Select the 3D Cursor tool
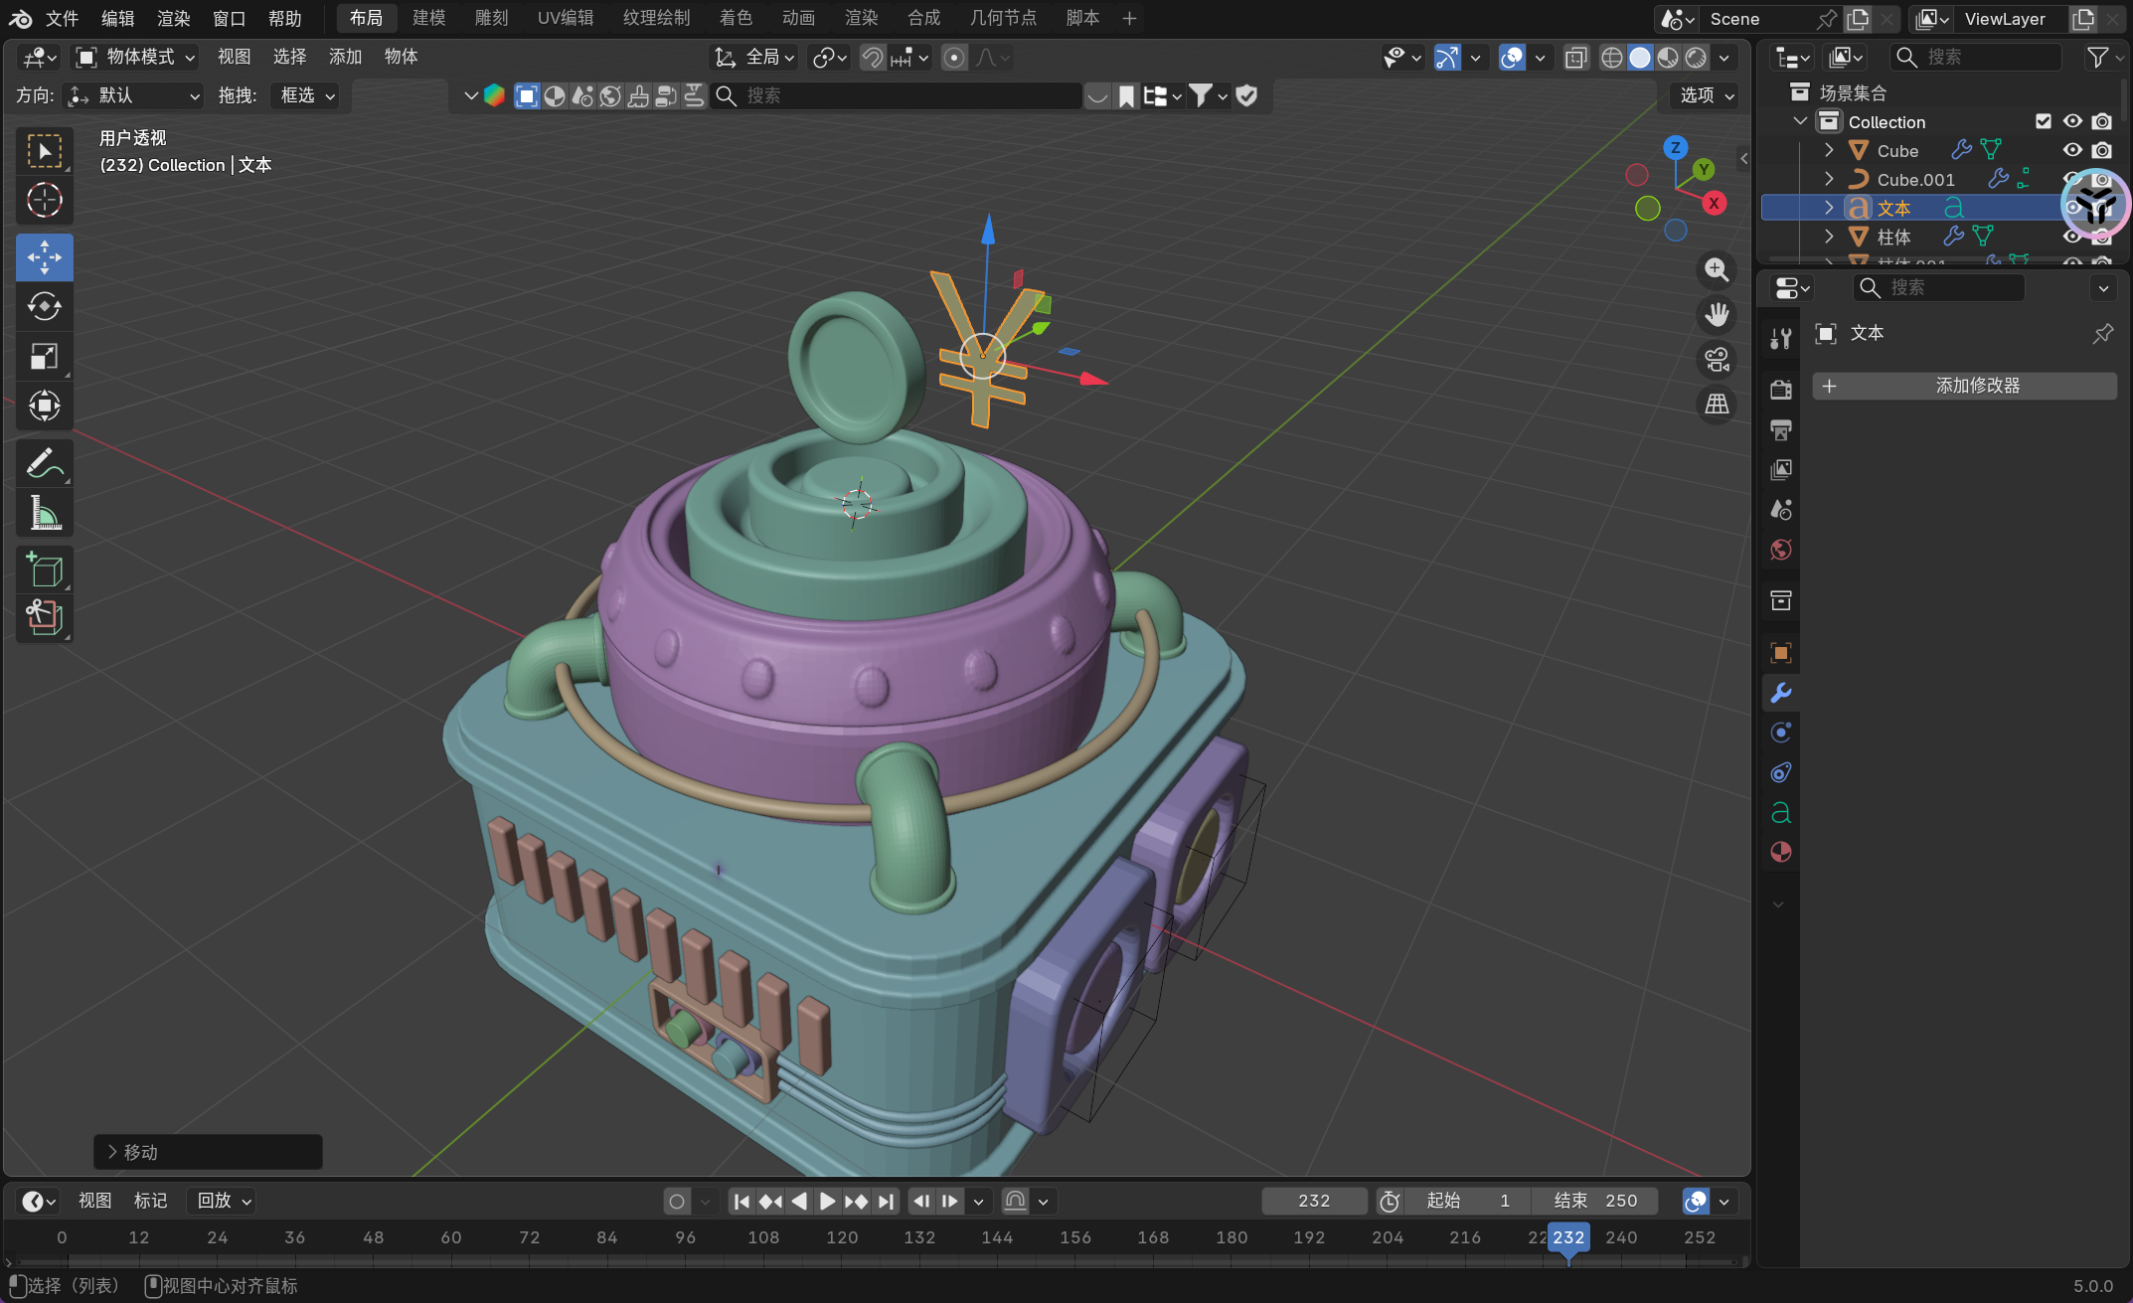 pyautogui.click(x=44, y=201)
